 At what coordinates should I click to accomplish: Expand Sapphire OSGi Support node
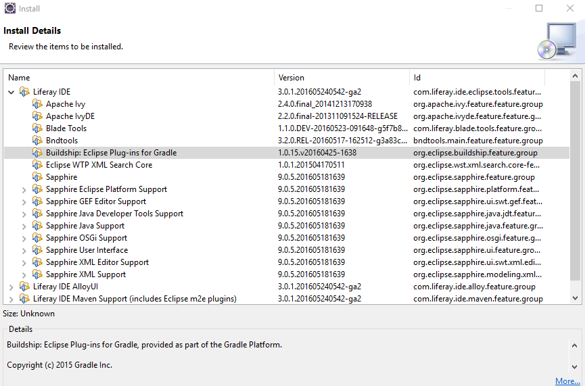[24, 239]
